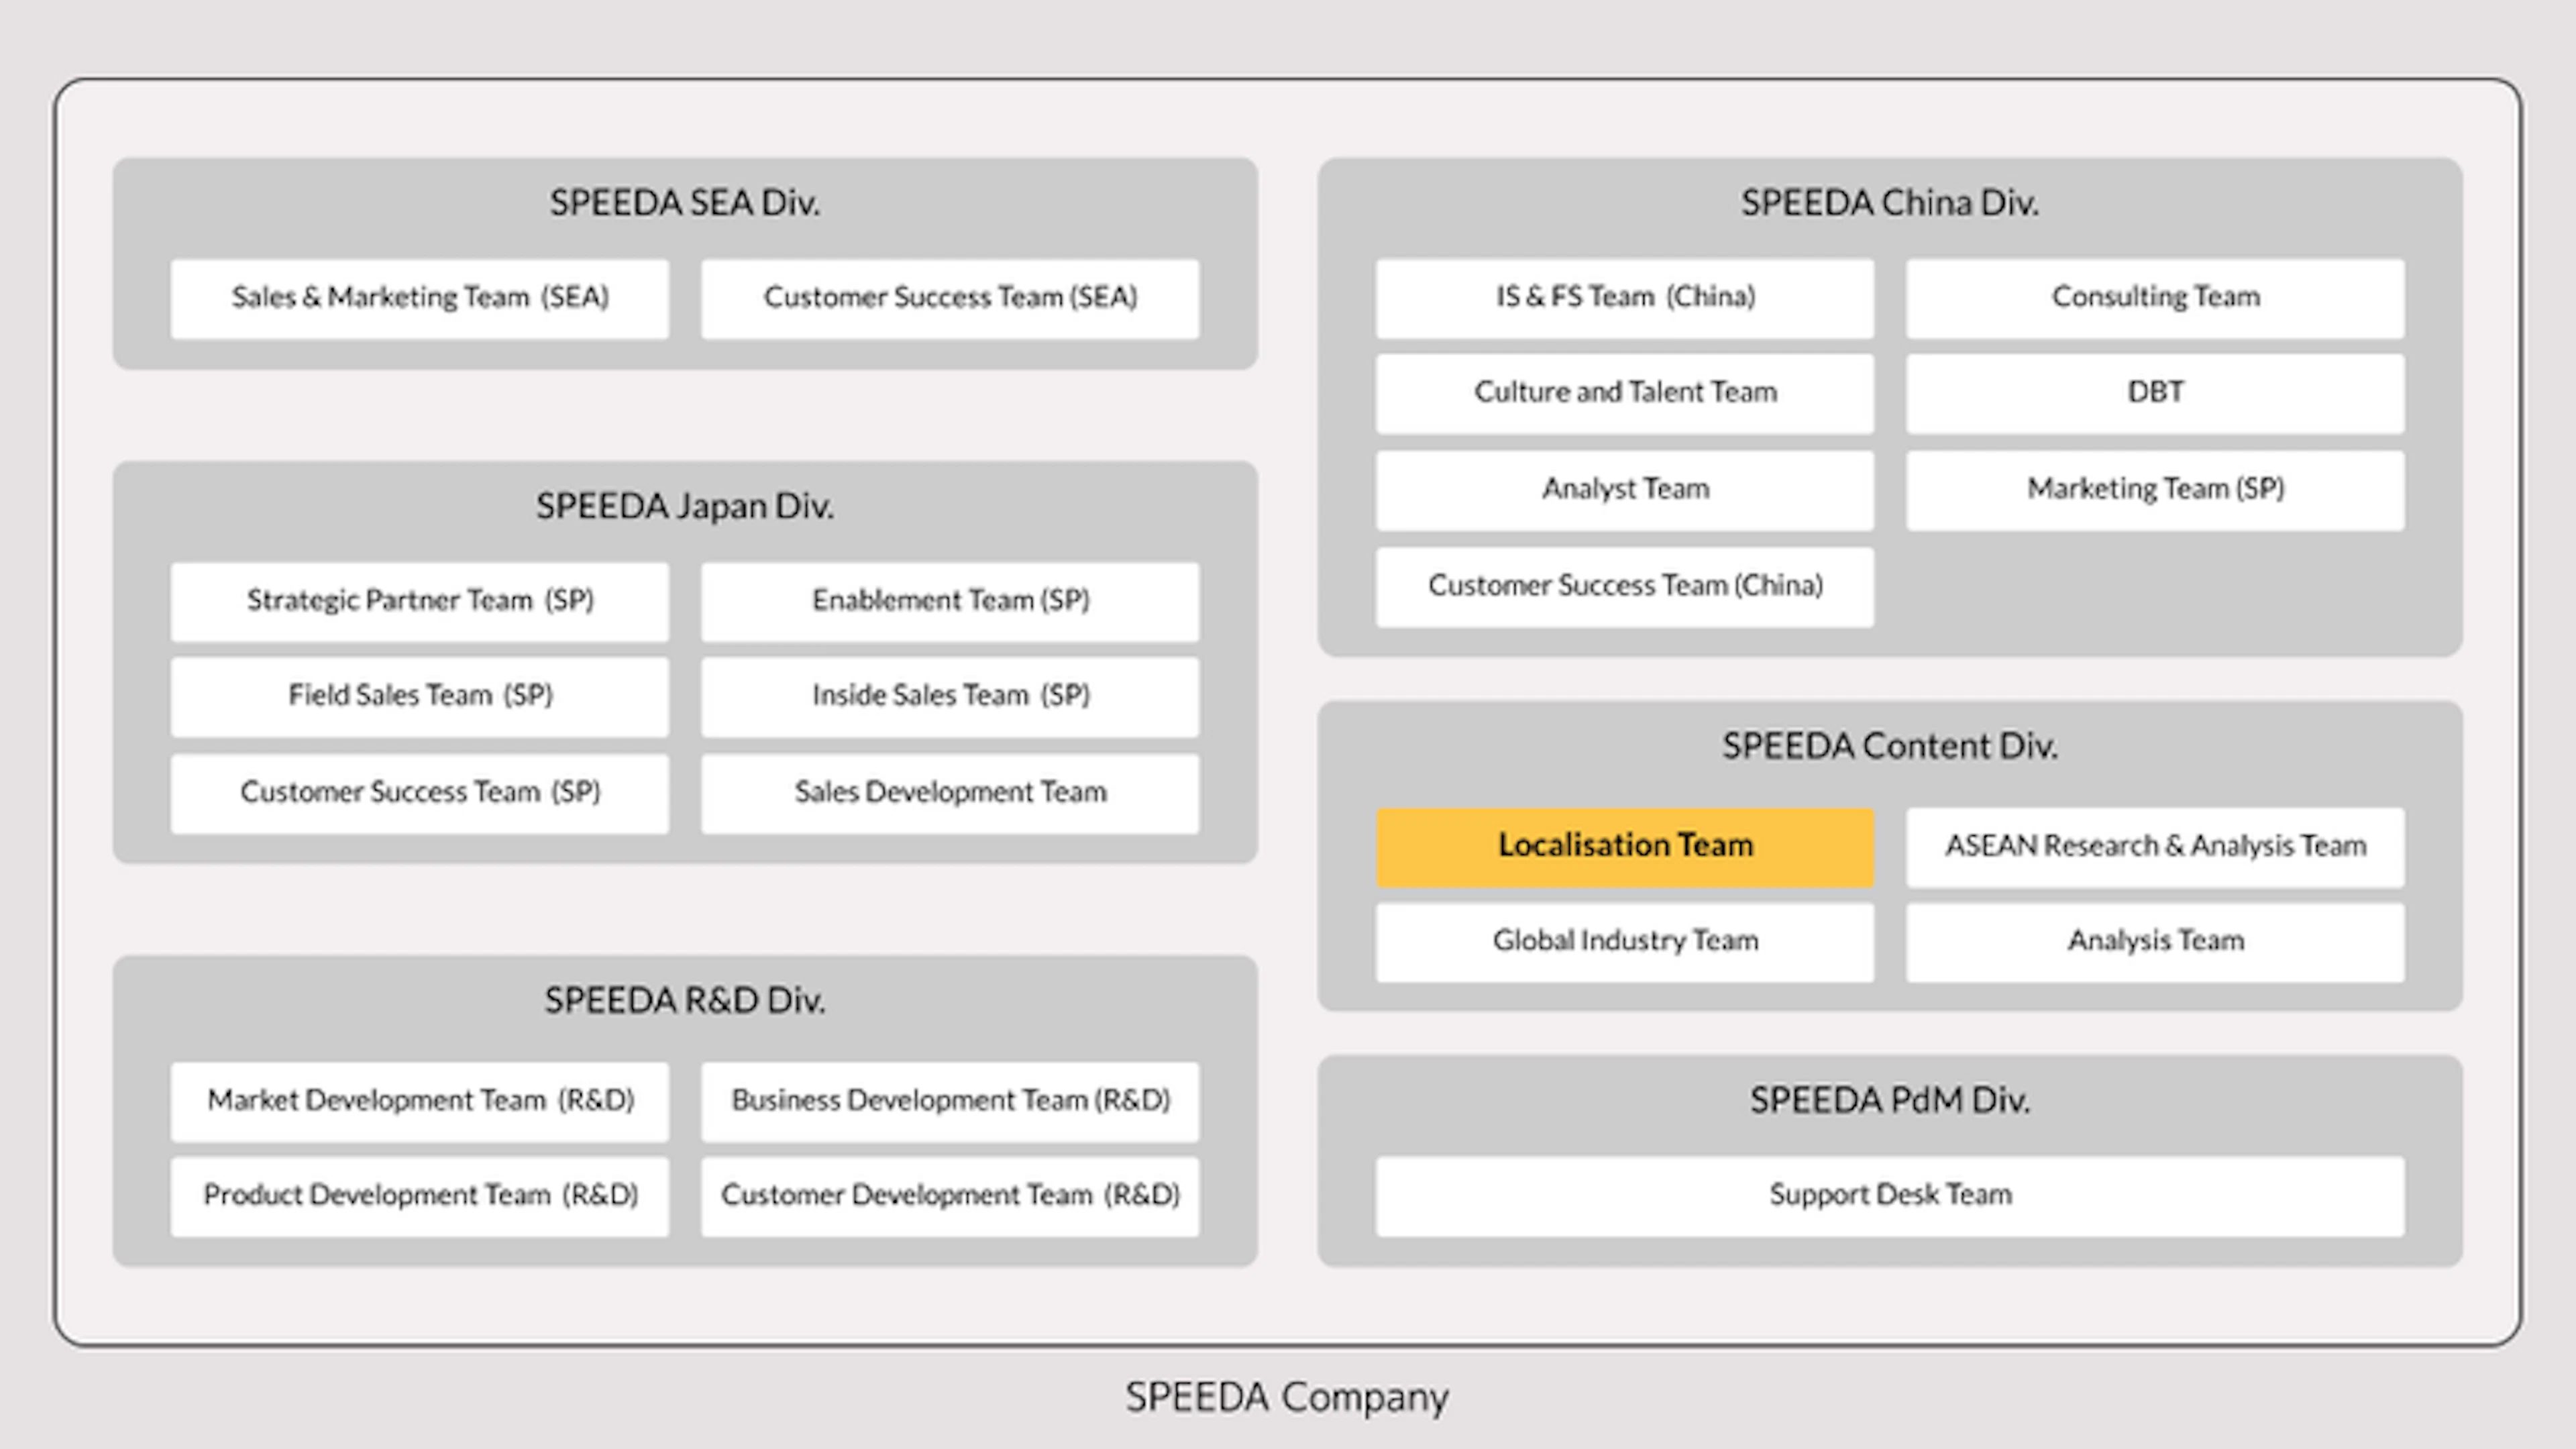Click the SPEEDA R&D Div. heading
2576x1449 pixels.
coord(685,1000)
